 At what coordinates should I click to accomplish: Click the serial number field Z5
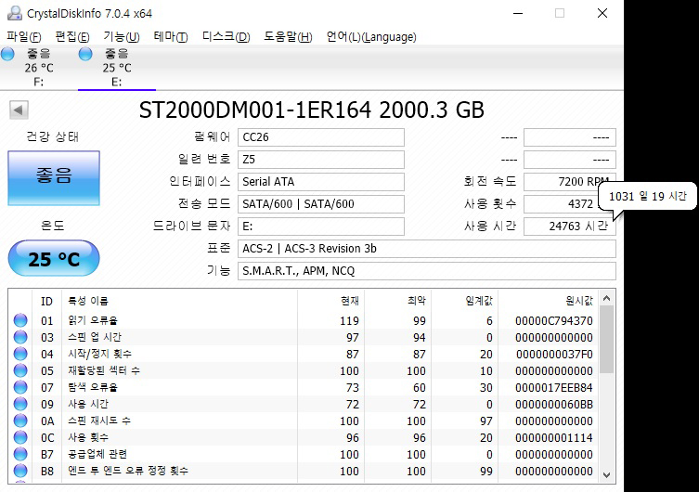pyautogui.click(x=321, y=160)
